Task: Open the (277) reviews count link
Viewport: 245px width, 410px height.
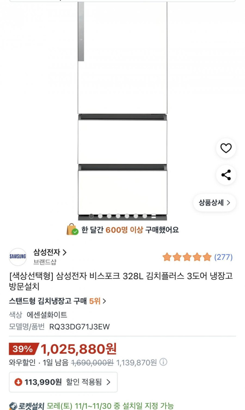Action: tap(223, 257)
